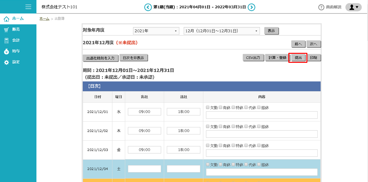Open the 12月 month range dropdown
The height and width of the screenshot is (182, 368).
click(222, 31)
